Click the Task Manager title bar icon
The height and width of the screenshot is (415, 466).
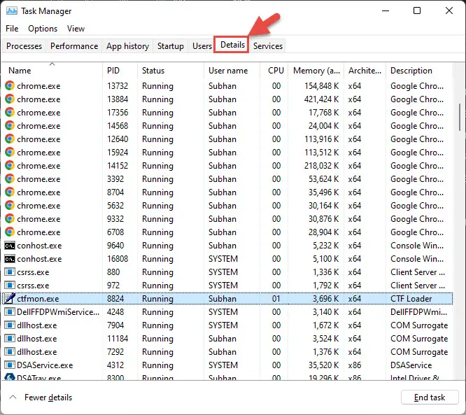click(12, 11)
